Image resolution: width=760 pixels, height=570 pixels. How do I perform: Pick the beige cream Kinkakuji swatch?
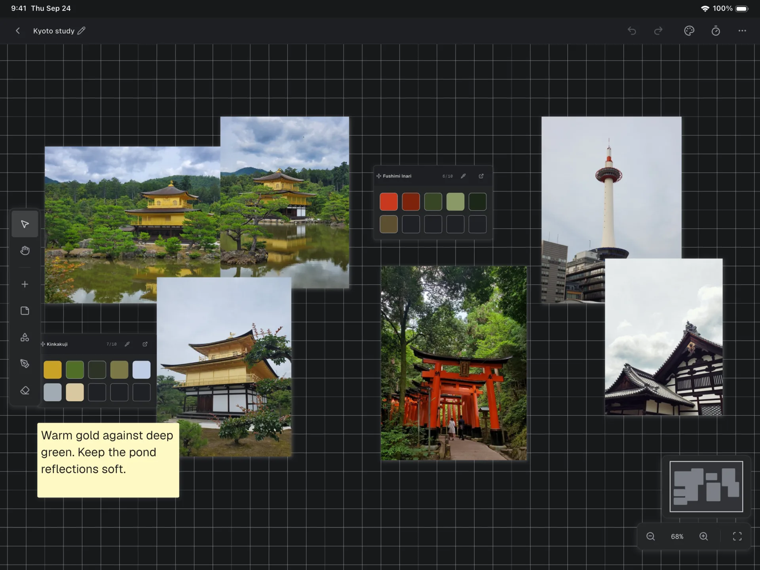75,392
